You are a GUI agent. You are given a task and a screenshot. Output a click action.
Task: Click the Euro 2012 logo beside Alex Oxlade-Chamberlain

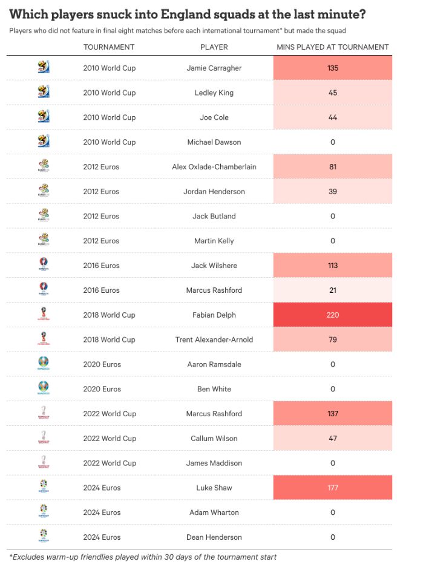click(43, 166)
